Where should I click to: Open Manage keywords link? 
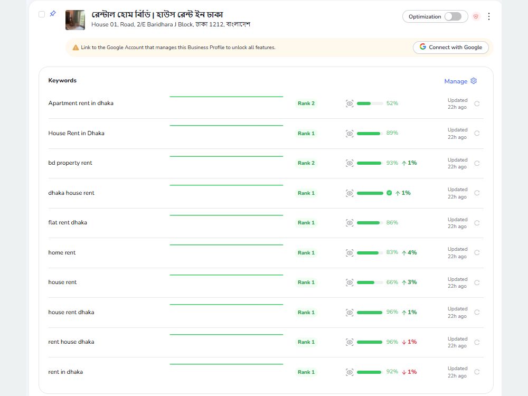click(456, 81)
